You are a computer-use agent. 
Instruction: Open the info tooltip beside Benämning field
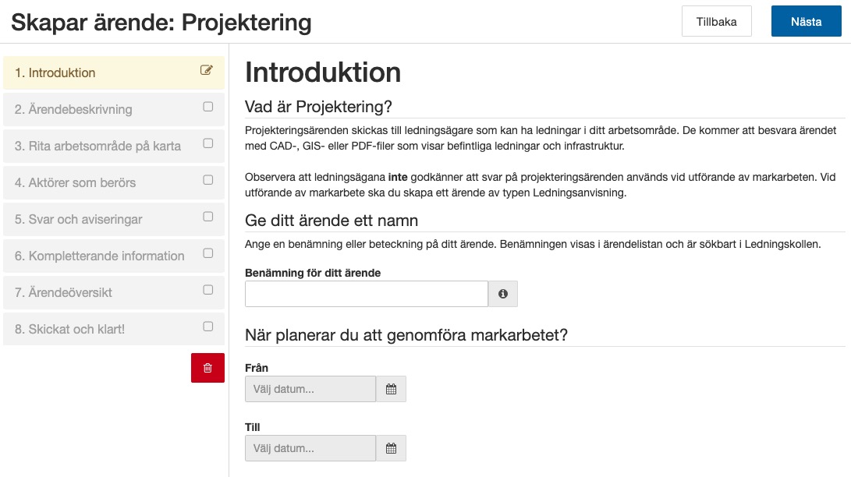pyautogui.click(x=503, y=294)
